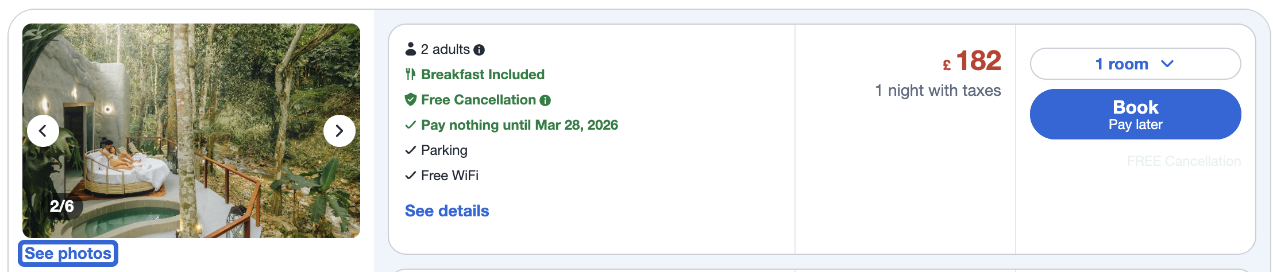Expand room count using the chevron arrow

tap(1167, 64)
